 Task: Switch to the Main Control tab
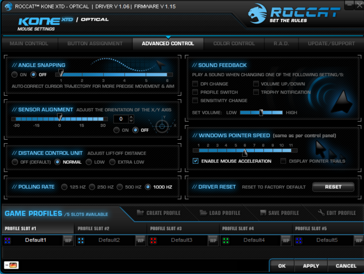click(29, 44)
